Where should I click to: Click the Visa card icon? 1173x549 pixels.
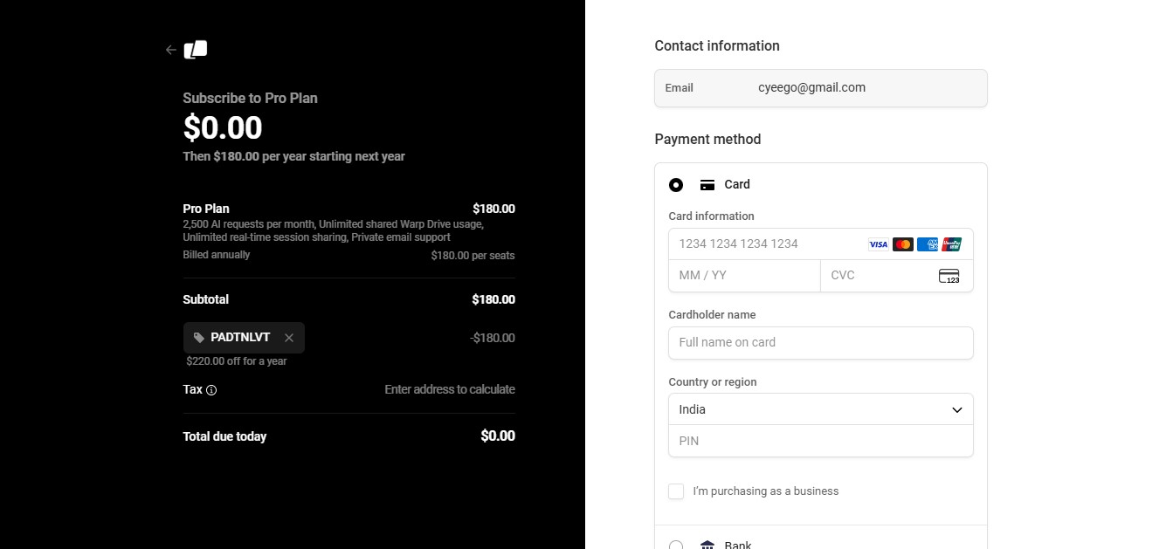pos(878,244)
